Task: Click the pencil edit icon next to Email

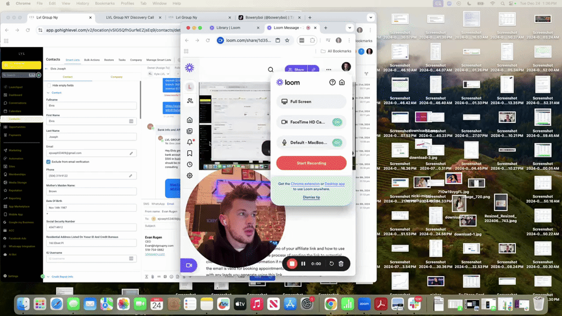Action: pos(132,153)
